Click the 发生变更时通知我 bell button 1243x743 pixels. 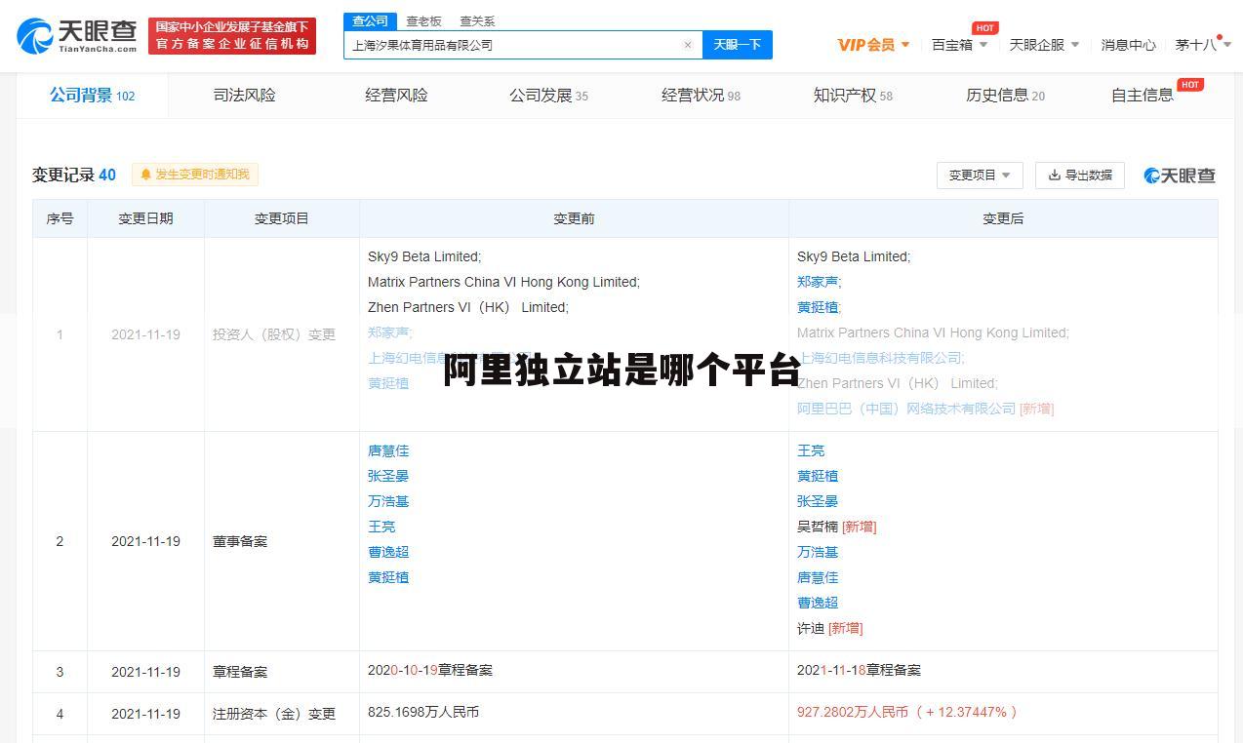[195, 175]
